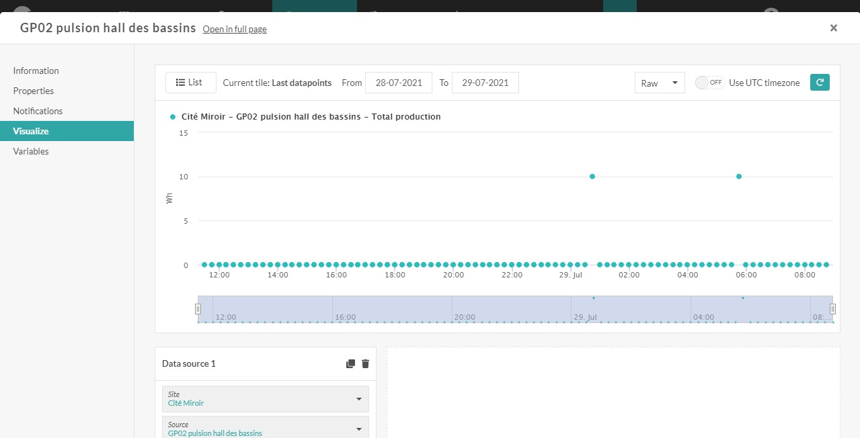Image resolution: width=860 pixels, height=438 pixels.
Task: Switch to the Notifications section
Action: coord(38,111)
